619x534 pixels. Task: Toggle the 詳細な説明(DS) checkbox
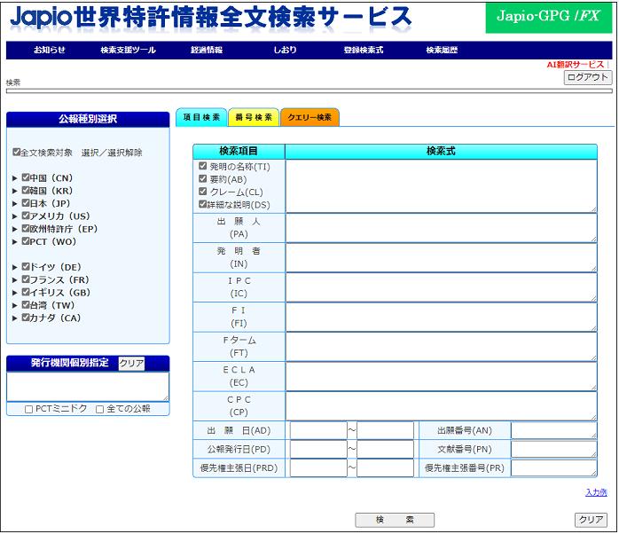(x=203, y=204)
